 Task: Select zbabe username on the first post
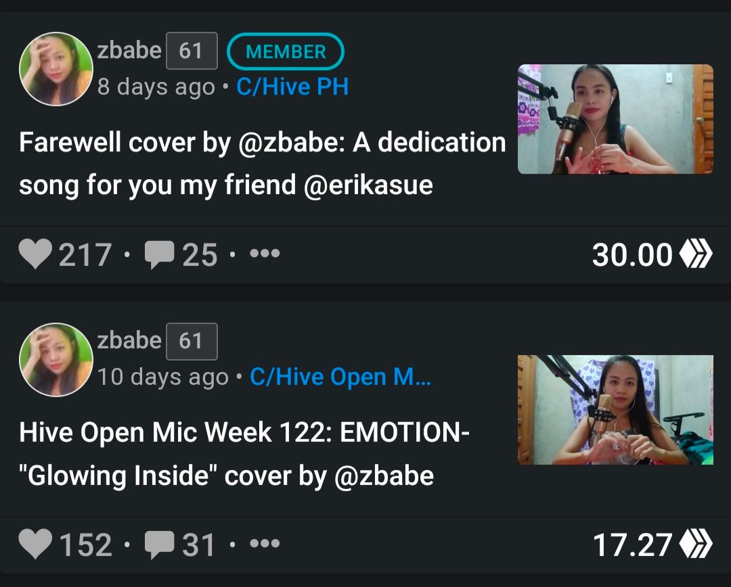129,50
